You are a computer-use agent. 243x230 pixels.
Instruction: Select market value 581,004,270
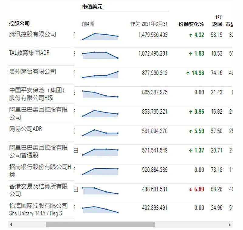click(155, 131)
